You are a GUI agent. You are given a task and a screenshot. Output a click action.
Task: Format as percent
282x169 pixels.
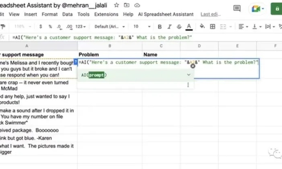click(x=50, y=27)
